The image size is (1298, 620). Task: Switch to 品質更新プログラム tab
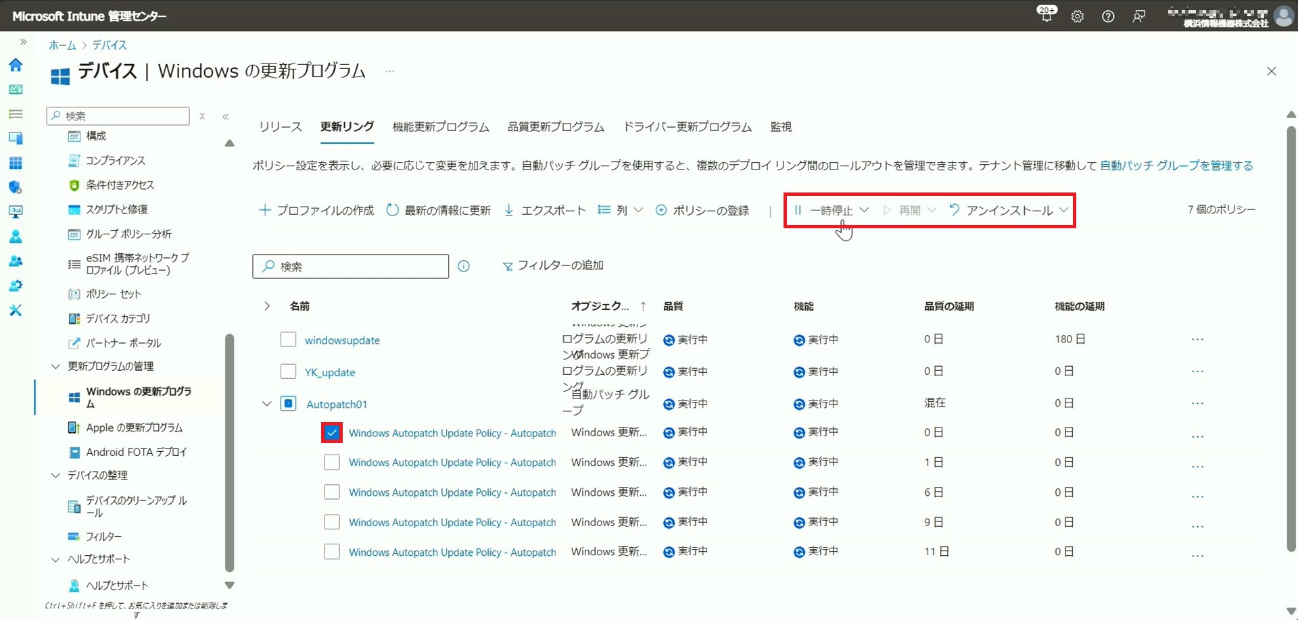click(556, 127)
